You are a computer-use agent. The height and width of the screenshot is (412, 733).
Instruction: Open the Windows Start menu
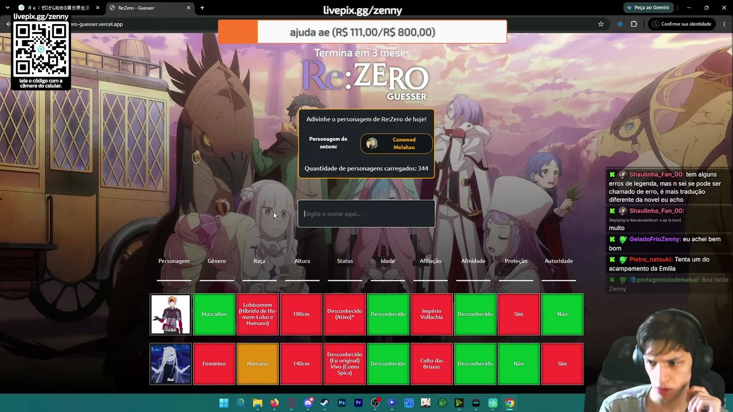224,403
